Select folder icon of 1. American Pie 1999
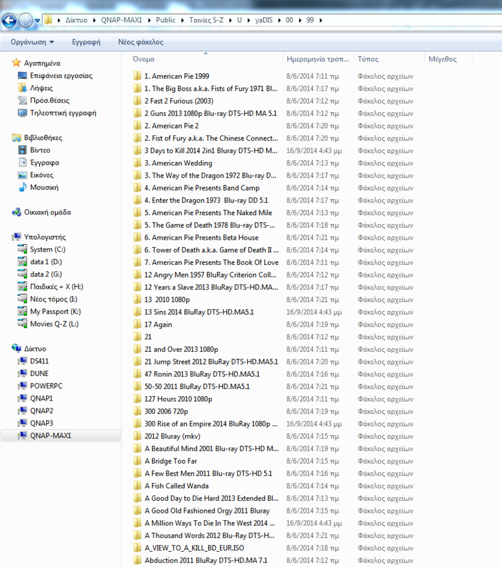502x567 pixels. tap(137, 76)
